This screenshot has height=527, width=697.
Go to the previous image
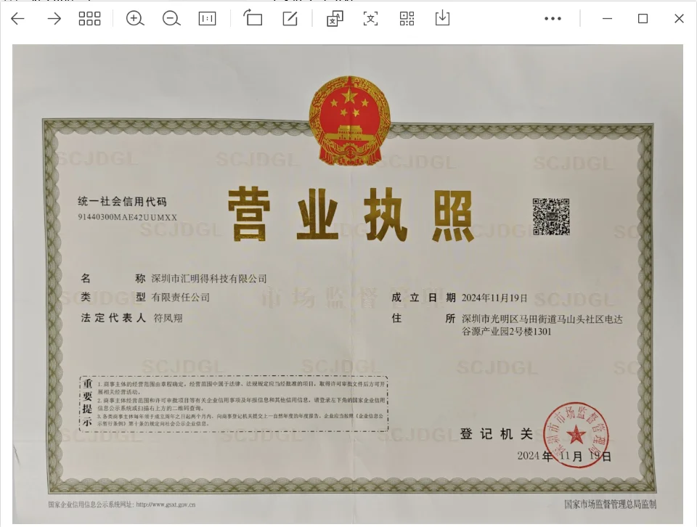point(17,19)
